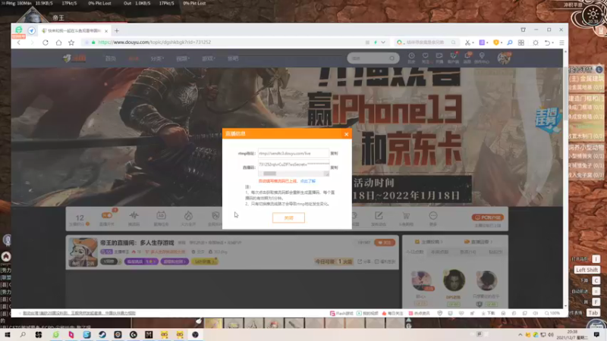Bookmark the page with the star icon
Image resolution: width=607 pixels, height=341 pixels.
pos(71,42)
